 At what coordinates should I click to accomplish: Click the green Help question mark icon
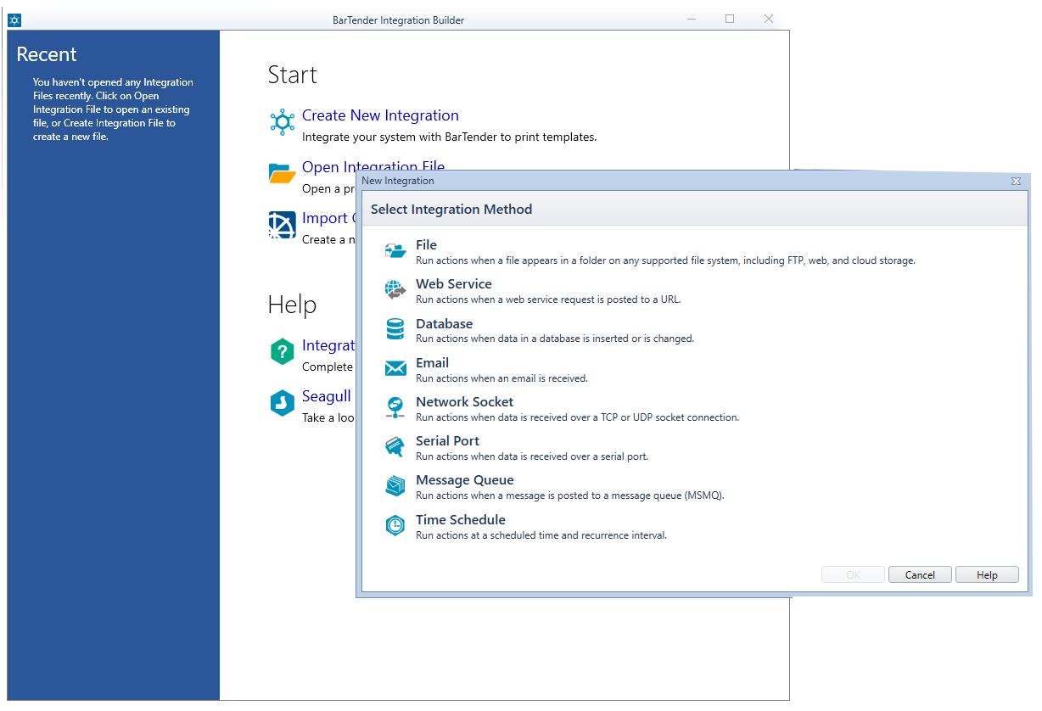tap(282, 351)
